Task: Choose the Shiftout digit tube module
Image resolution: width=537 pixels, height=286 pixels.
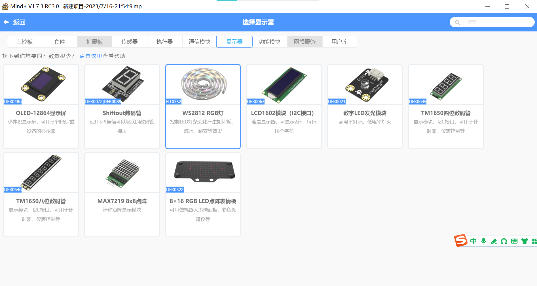Action: click(122, 106)
